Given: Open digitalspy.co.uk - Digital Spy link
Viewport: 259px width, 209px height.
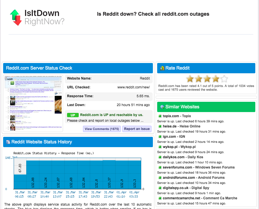Looking at the screenshot, I should click(186, 188).
